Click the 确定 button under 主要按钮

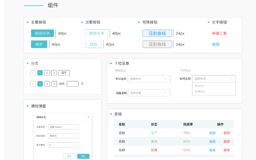[39, 44]
